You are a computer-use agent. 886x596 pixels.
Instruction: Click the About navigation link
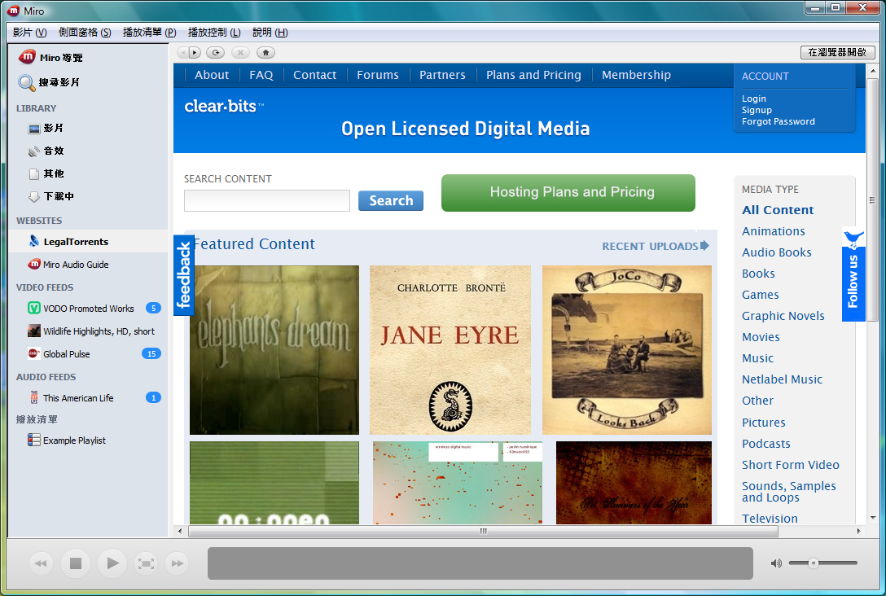[x=212, y=75]
